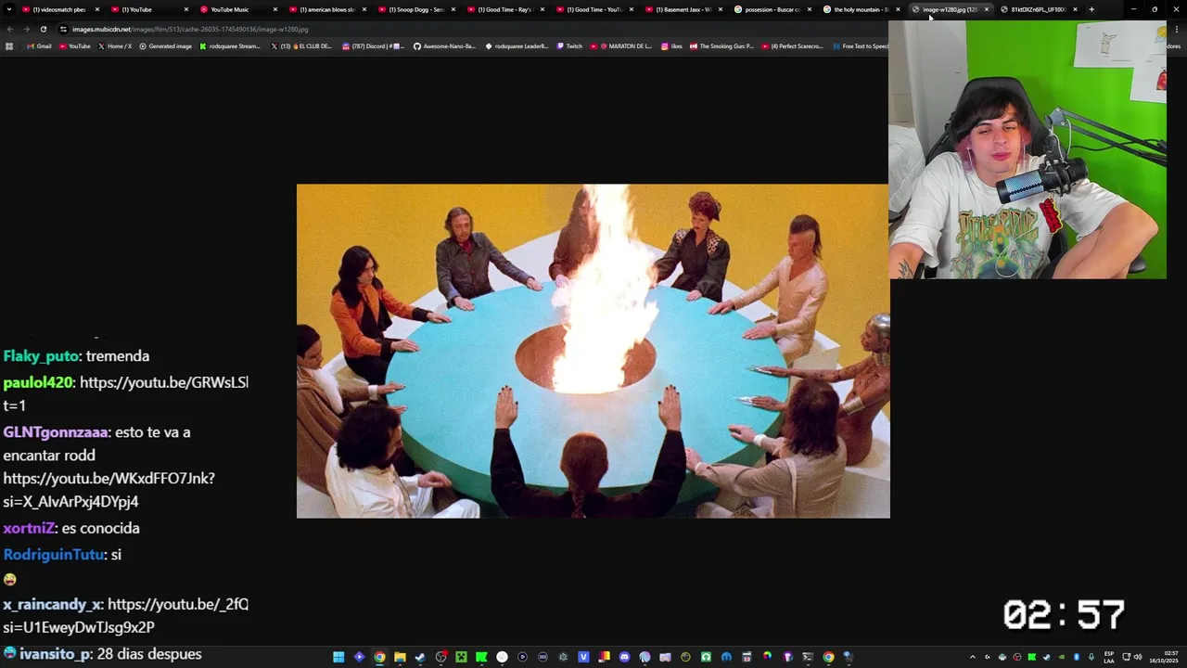Image resolution: width=1187 pixels, height=668 pixels.
Task: Open x_raincandy_x's youtu.be link in chat
Action: coord(177,604)
